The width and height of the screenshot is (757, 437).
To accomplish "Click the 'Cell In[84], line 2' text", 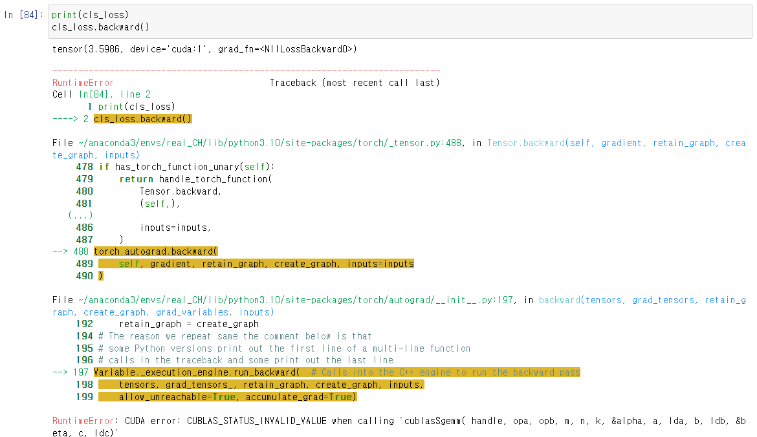I will 102,94.
